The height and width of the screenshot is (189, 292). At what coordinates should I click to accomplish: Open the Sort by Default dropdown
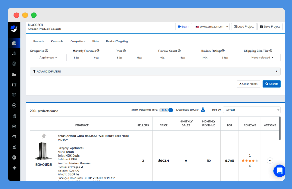252,110
